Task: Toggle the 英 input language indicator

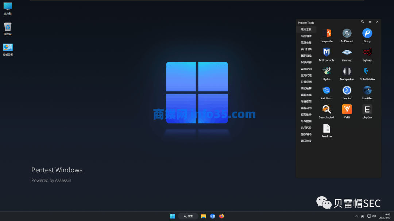Action: (x=363, y=216)
